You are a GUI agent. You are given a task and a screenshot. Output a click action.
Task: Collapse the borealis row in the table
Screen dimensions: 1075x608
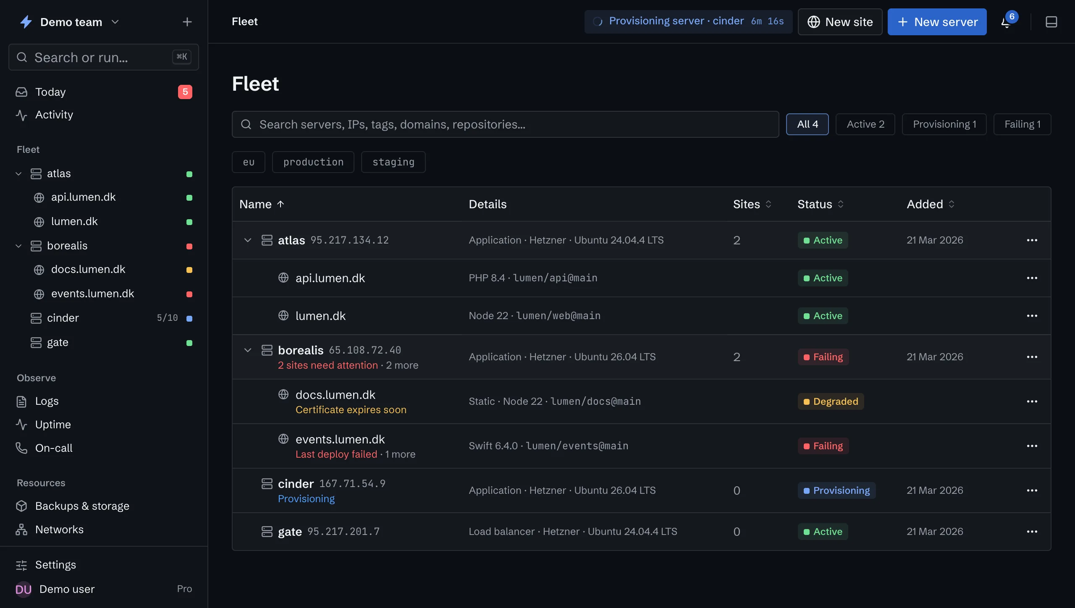click(248, 350)
